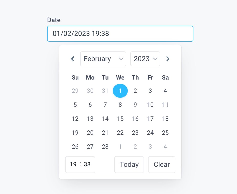
Task: Select the We weekday column header
Action: click(x=120, y=78)
